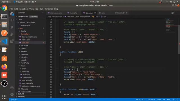This screenshot has height=101, width=180.
Task: Open the notifications bell in status bar
Action: [177, 100]
